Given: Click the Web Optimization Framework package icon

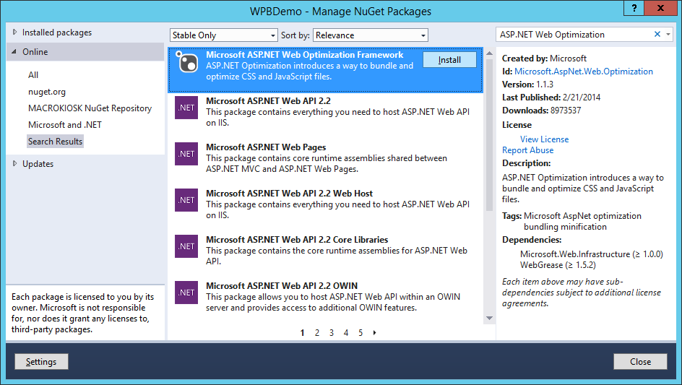Looking at the screenshot, I should [186, 61].
